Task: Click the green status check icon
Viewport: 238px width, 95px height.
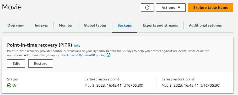Action: 9,85
